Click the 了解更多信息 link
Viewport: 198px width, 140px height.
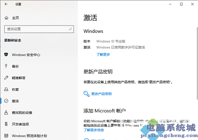[x=94, y=130]
